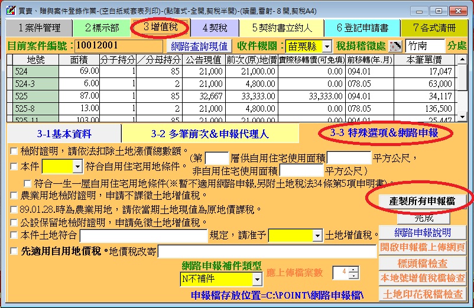Check the 檢附證明 land value deduction checkbox
Screen dimensions: 474x308
pyautogui.click(x=14, y=151)
